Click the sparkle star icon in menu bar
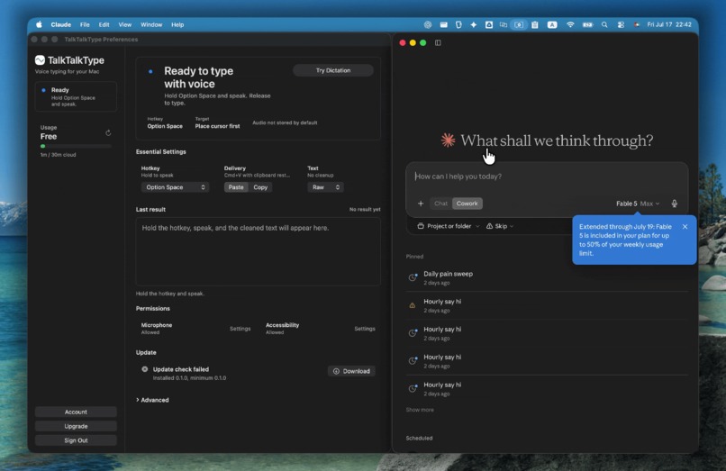The image size is (726, 471). point(473,24)
